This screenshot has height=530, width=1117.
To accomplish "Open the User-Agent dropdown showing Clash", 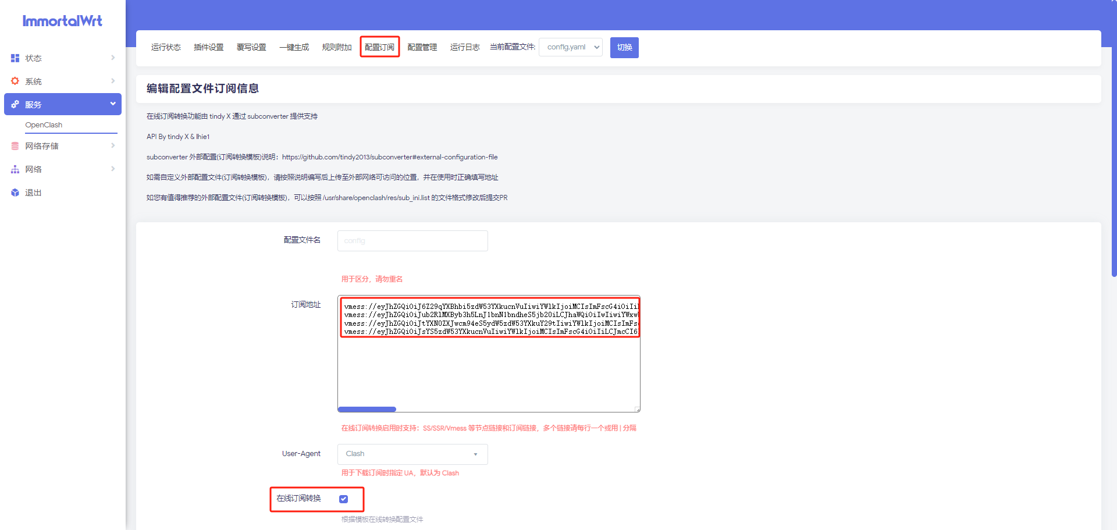I will (x=412, y=454).
